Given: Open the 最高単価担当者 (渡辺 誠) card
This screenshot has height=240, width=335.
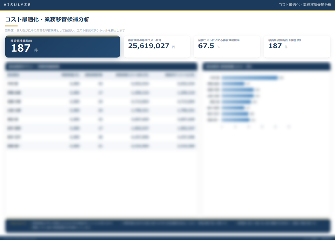Looking at the screenshot, I should 297,47.
